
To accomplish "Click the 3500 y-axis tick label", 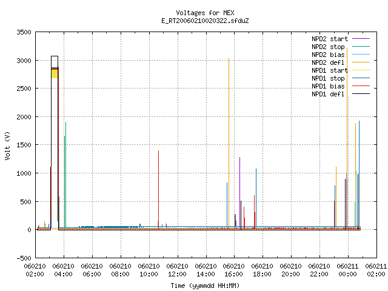I will click(24, 32).
